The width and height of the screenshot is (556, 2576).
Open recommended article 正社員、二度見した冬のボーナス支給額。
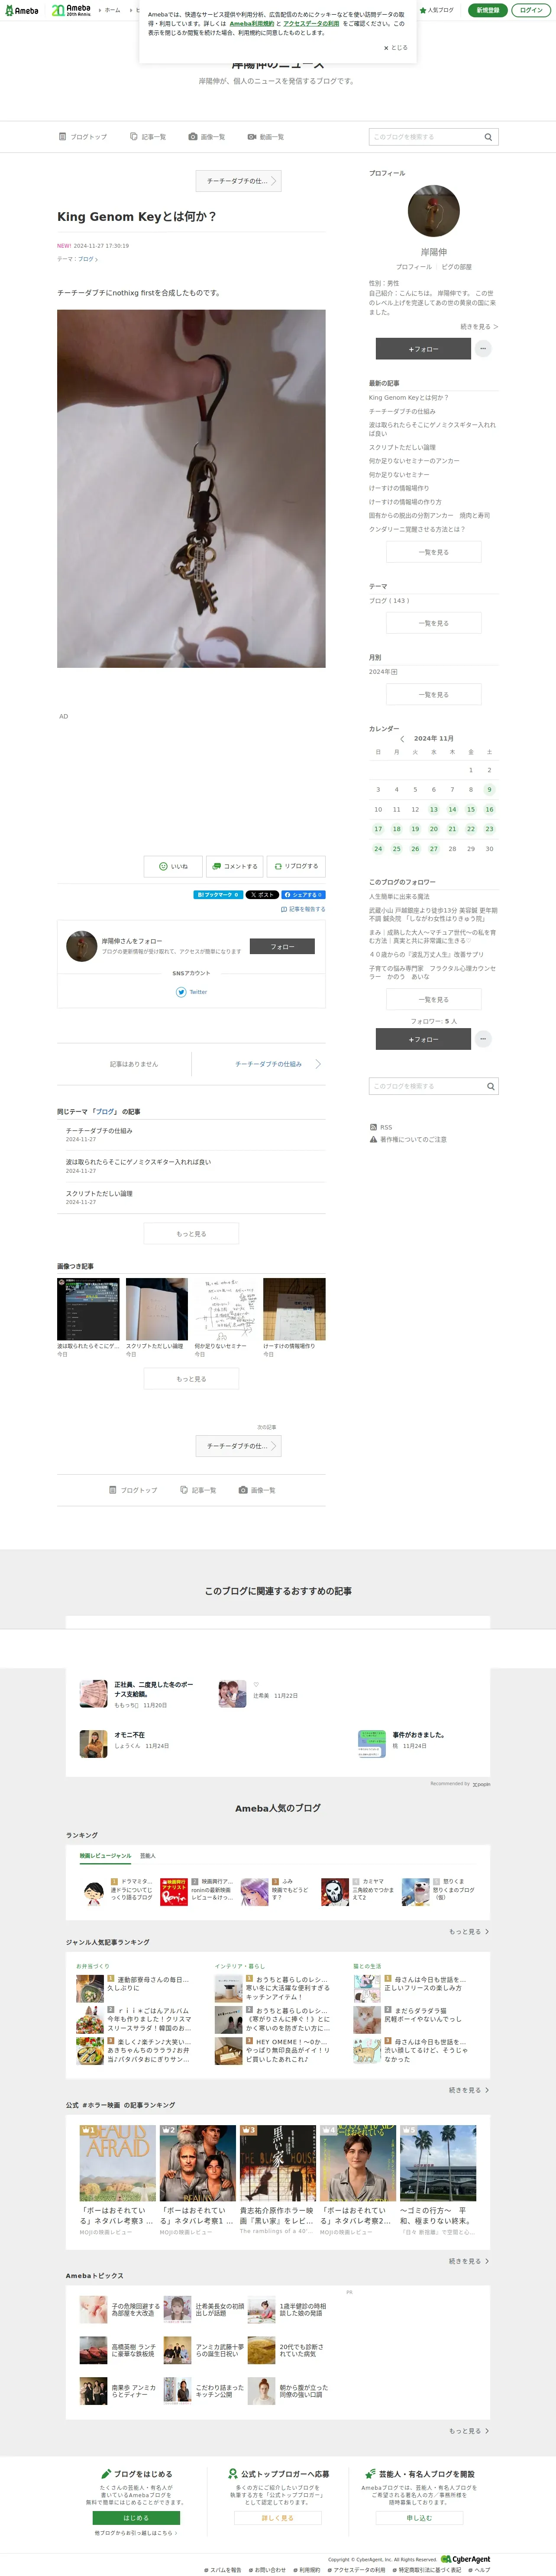coord(154,1689)
